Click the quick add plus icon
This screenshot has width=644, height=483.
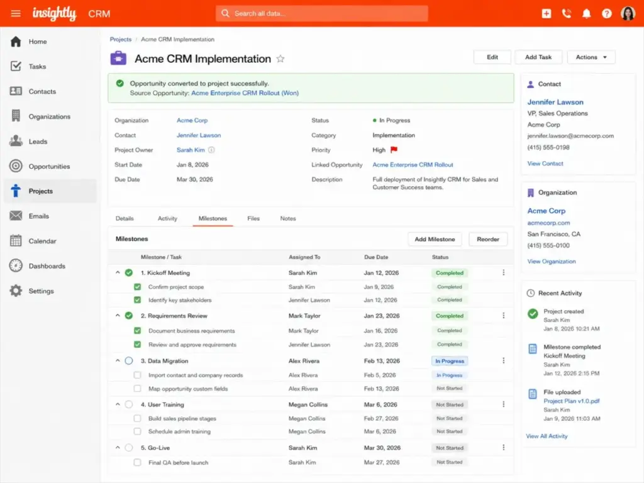pyautogui.click(x=547, y=14)
